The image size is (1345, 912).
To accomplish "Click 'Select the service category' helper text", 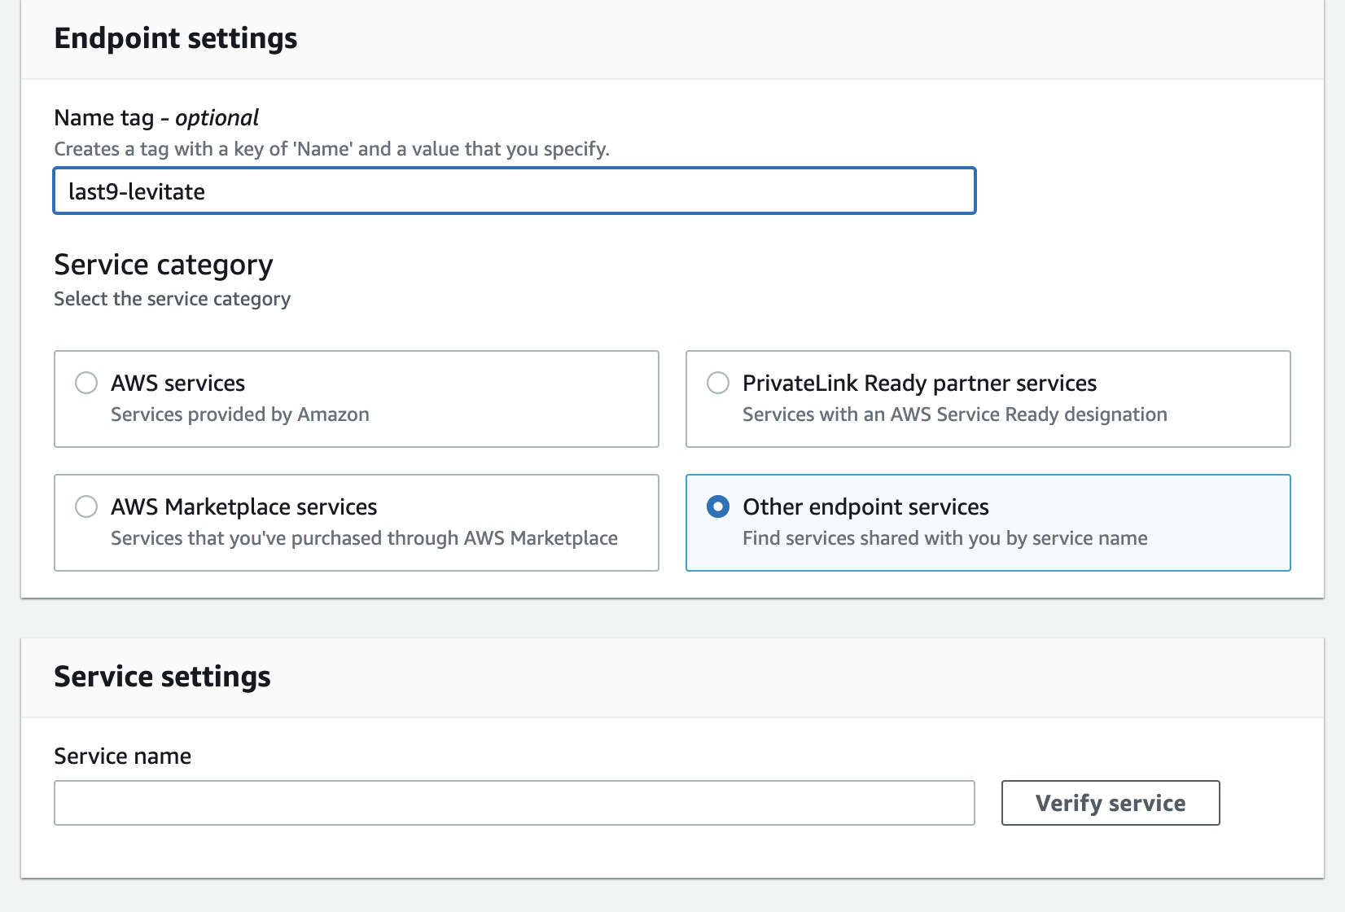I will click(x=172, y=299).
